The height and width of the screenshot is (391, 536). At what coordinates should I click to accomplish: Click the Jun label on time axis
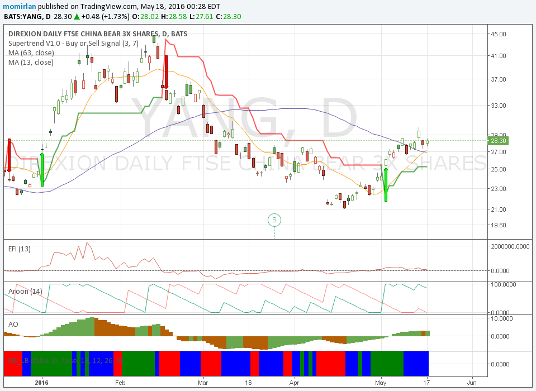[x=472, y=383]
